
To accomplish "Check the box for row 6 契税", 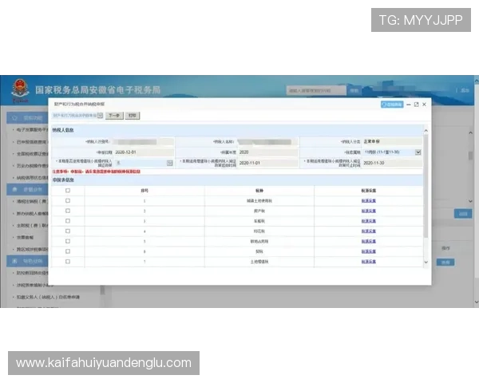I will [68, 251].
